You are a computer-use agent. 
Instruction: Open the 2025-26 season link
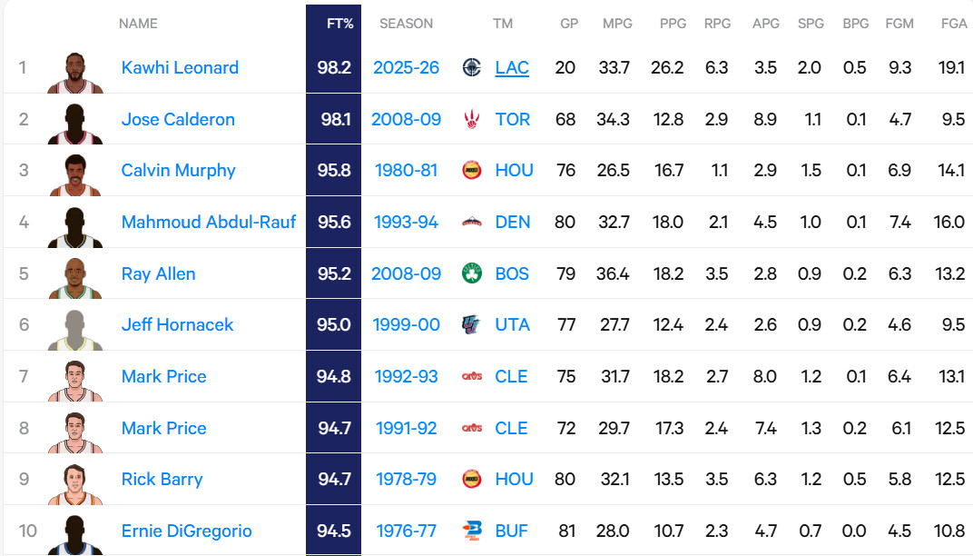[x=406, y=67]
